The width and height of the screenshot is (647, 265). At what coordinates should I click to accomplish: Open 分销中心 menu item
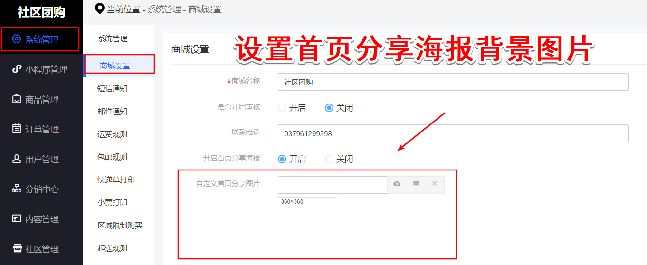[41, 189]
